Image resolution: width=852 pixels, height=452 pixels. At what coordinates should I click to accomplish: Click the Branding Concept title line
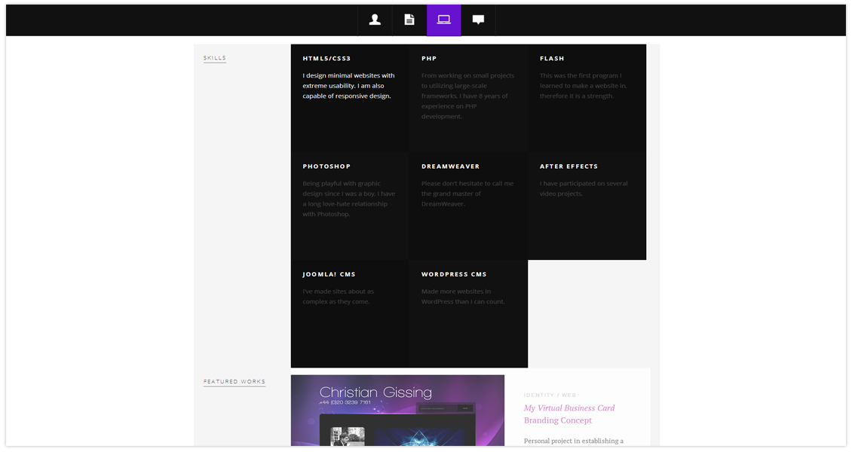pyautogui.click(x=558, y=421)
